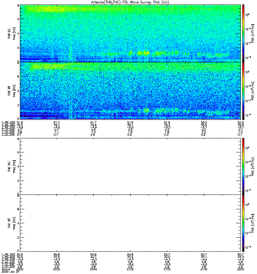Click the color bar beside the THC B-perpendicular panel
This screenshot has height=274, width=257.
click(243, 166)
